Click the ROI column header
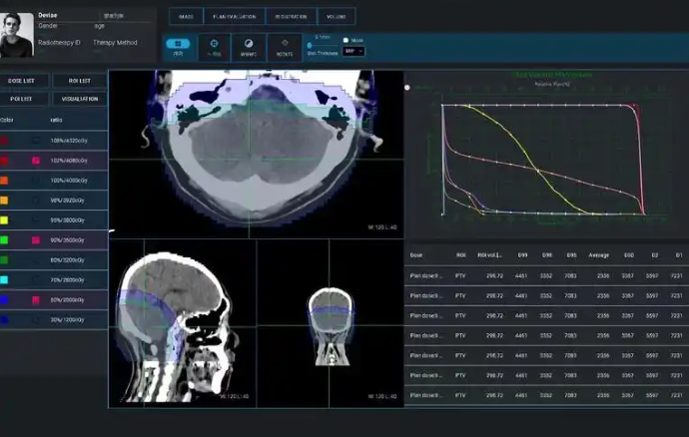 (460, 255)
